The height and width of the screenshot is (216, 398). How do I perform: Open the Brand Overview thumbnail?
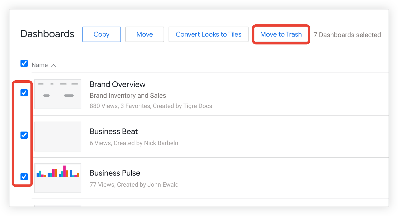point(58,94)
